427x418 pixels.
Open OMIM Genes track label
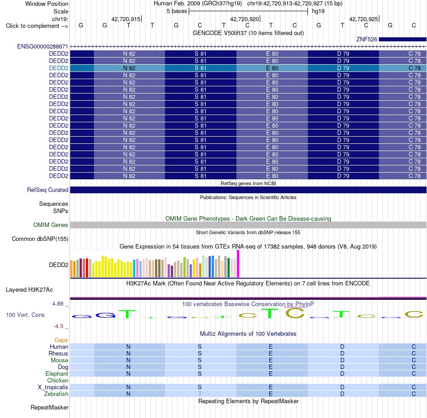point(50,225)
